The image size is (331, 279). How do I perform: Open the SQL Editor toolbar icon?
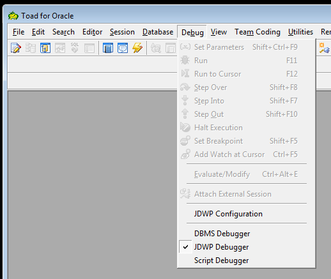pos(16,48)
